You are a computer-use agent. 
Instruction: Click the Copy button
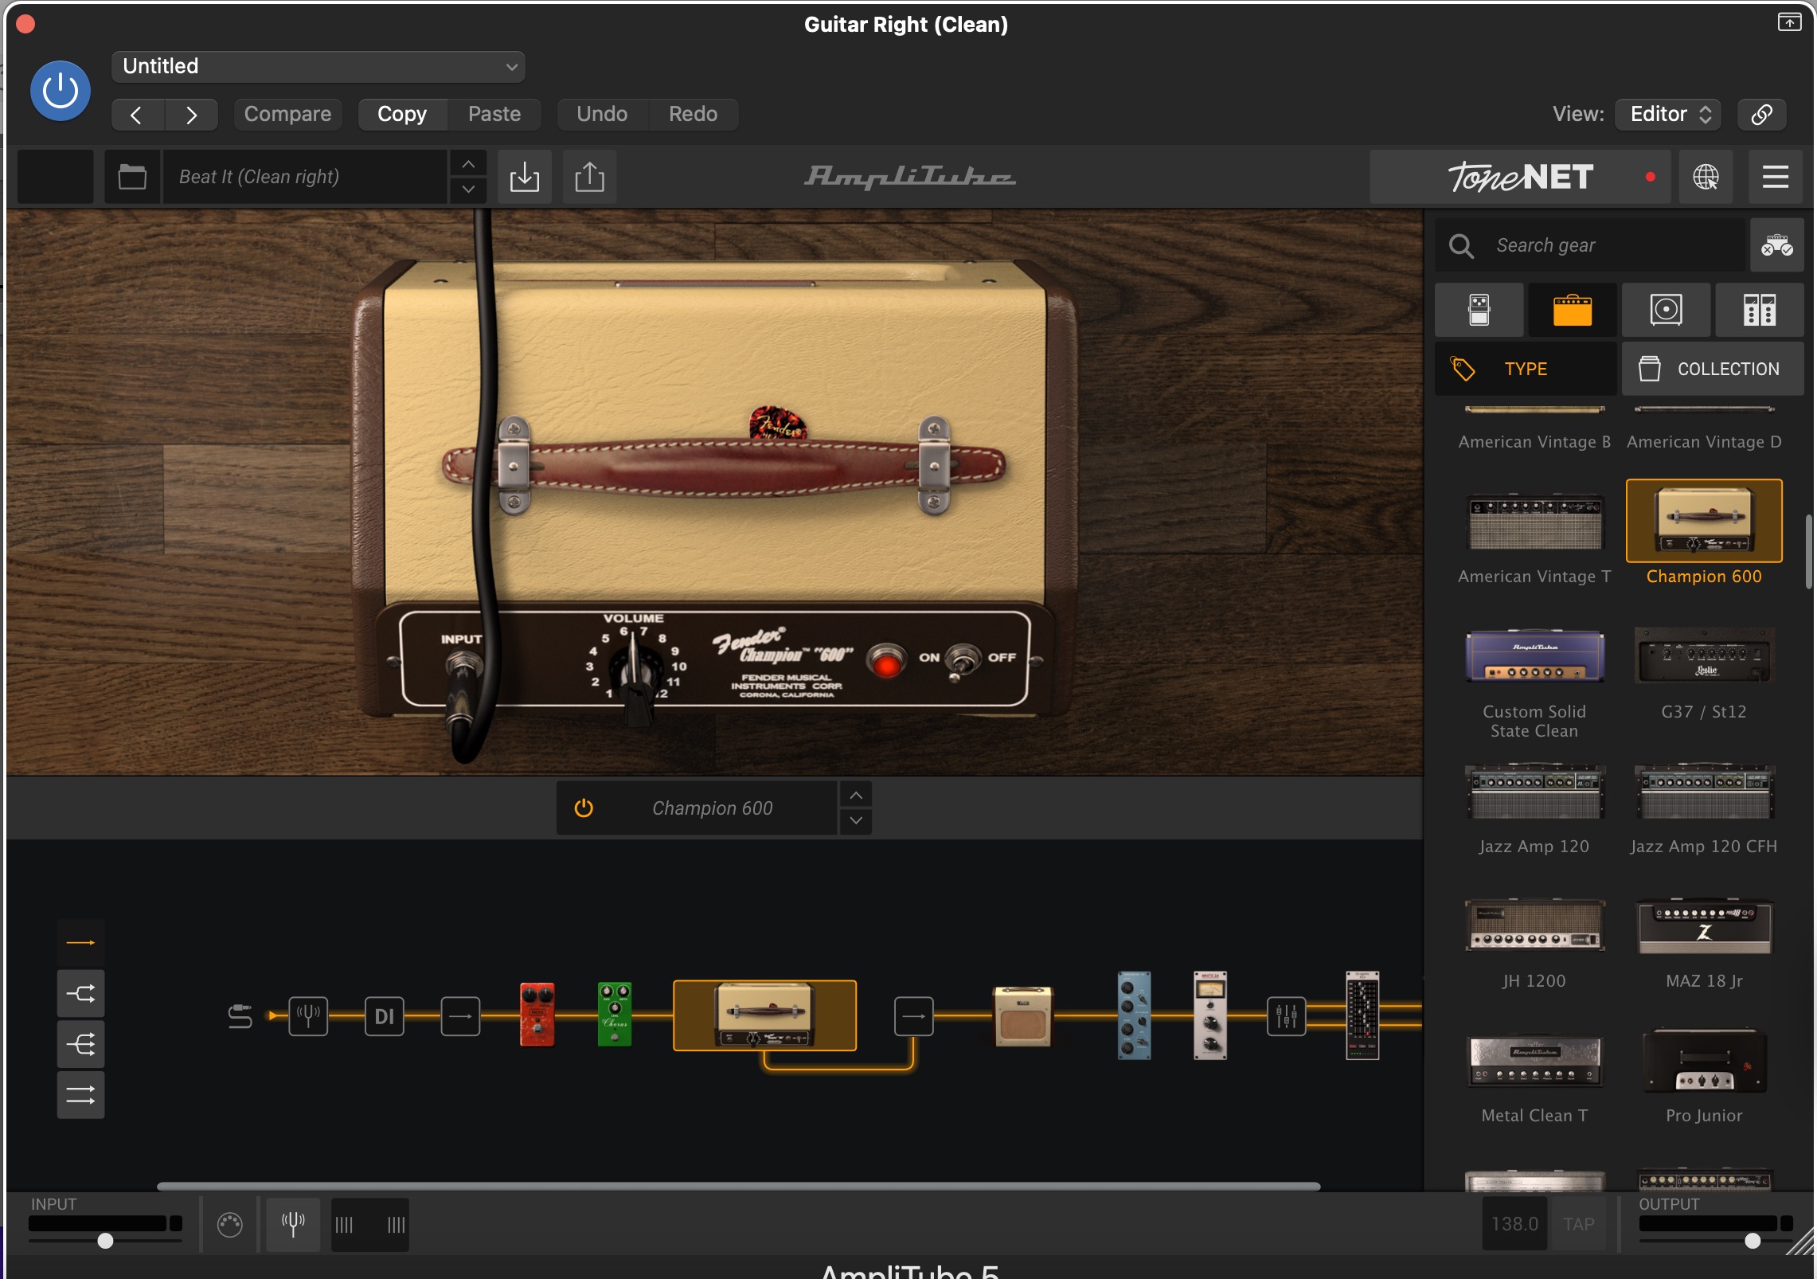pyautogui.click(x=402, y=115)
